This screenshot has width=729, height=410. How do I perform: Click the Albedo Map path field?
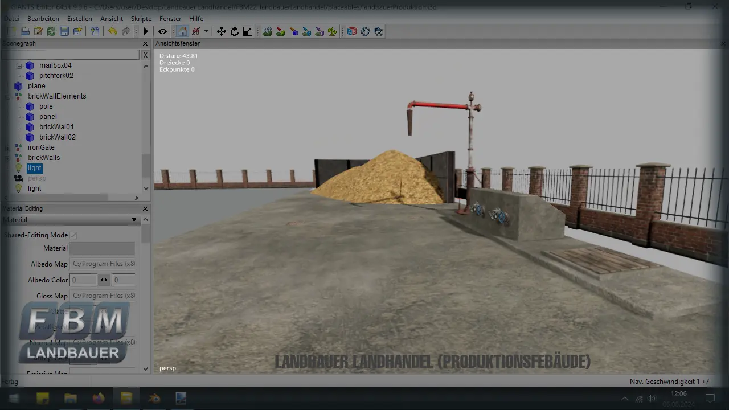click(x=102, y=264)
